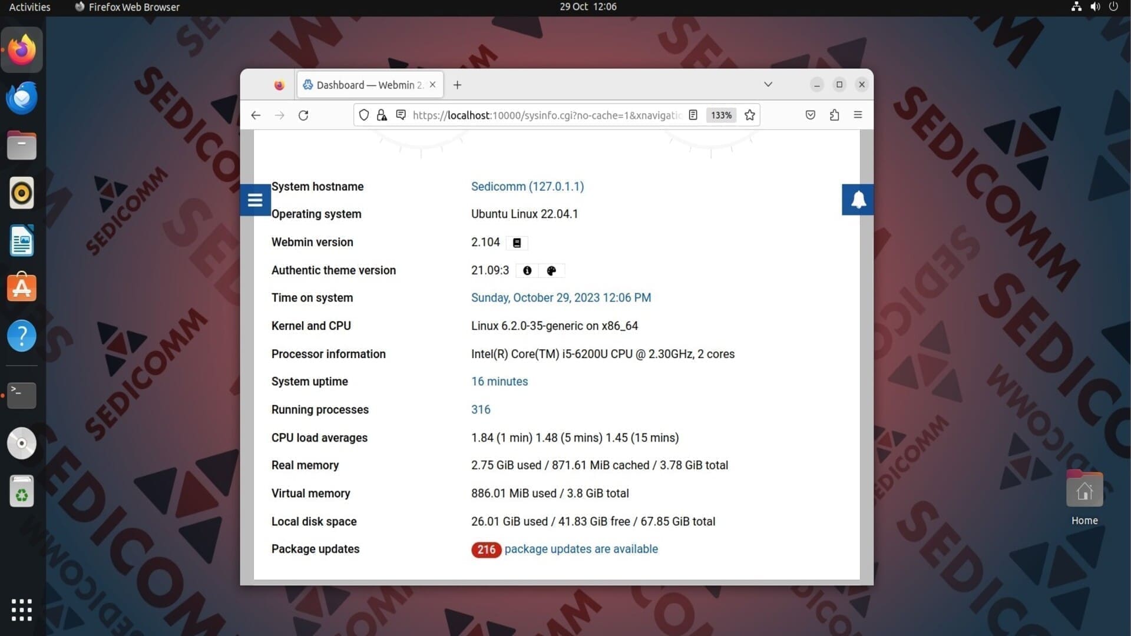
Task: Open the theme palette configuration icon
Action: pos(551,270)
